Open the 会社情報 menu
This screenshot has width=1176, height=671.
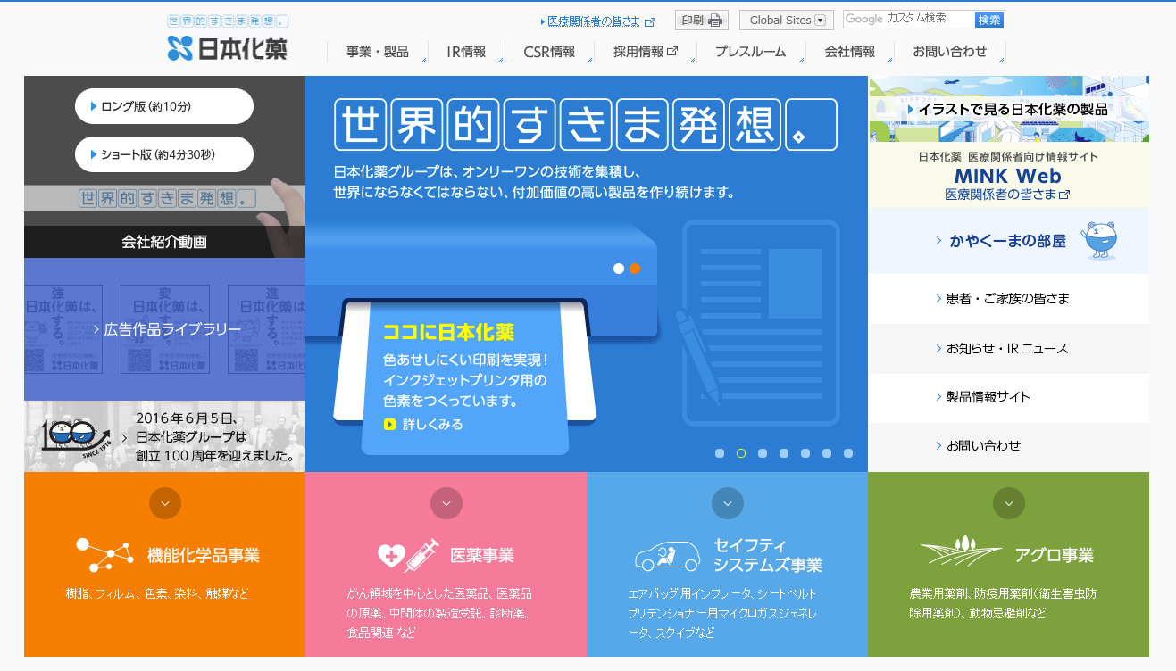tap(850, 52)
